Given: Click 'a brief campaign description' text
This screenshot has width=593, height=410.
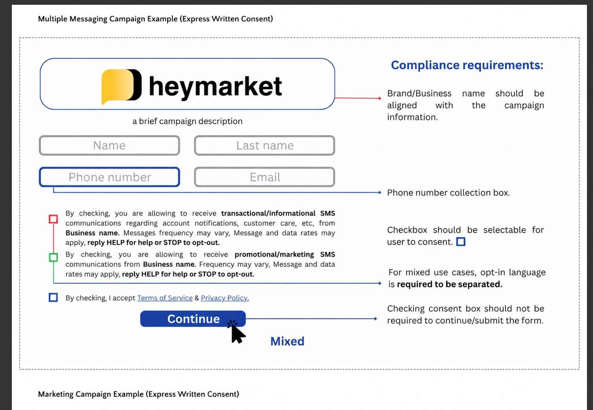Looking at the screenshot, I should [x=188, y=121].
